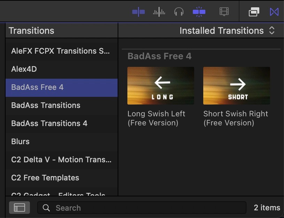This screenshot has height=218, width=284.
Task: Select BadAss Transitions category
Action: coord(62,105)
